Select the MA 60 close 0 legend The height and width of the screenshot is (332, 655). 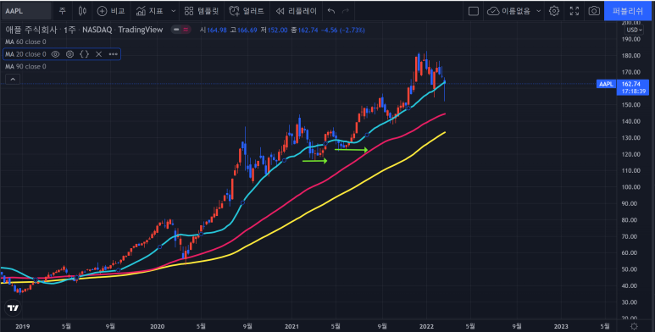[x=25, y=41]
